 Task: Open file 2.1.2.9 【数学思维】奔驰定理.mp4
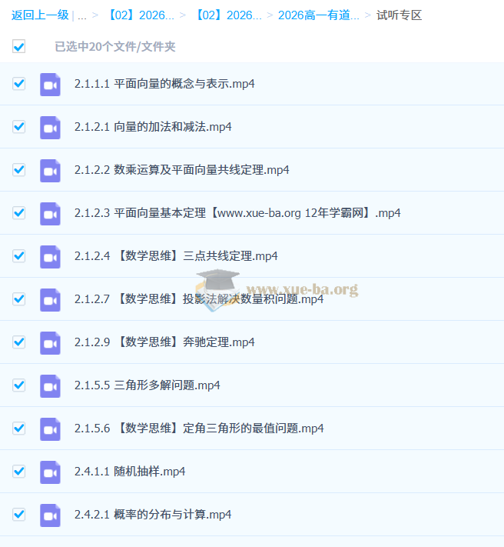coord(164,342)
